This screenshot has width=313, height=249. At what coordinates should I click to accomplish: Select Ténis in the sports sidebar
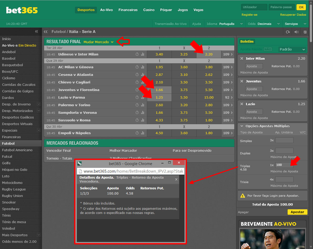pyautogui.click(x=7, y=216)
